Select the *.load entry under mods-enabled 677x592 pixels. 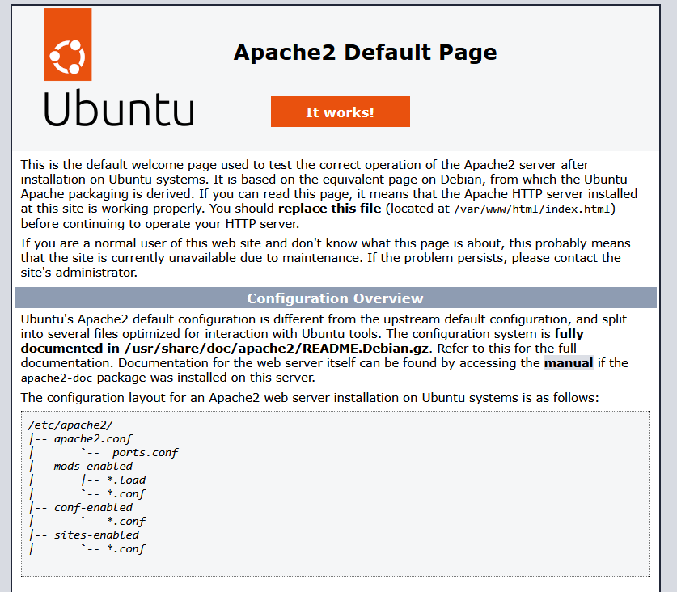coord(125,480)
